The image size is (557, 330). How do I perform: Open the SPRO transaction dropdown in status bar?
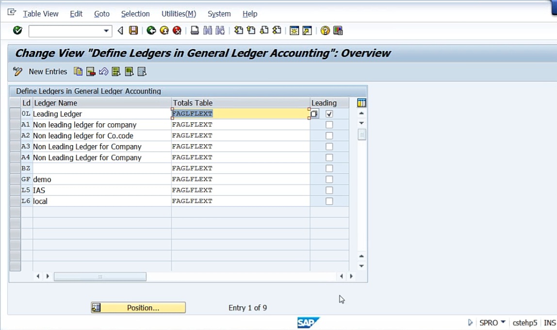pyautogui.click(x=503, y=322)
